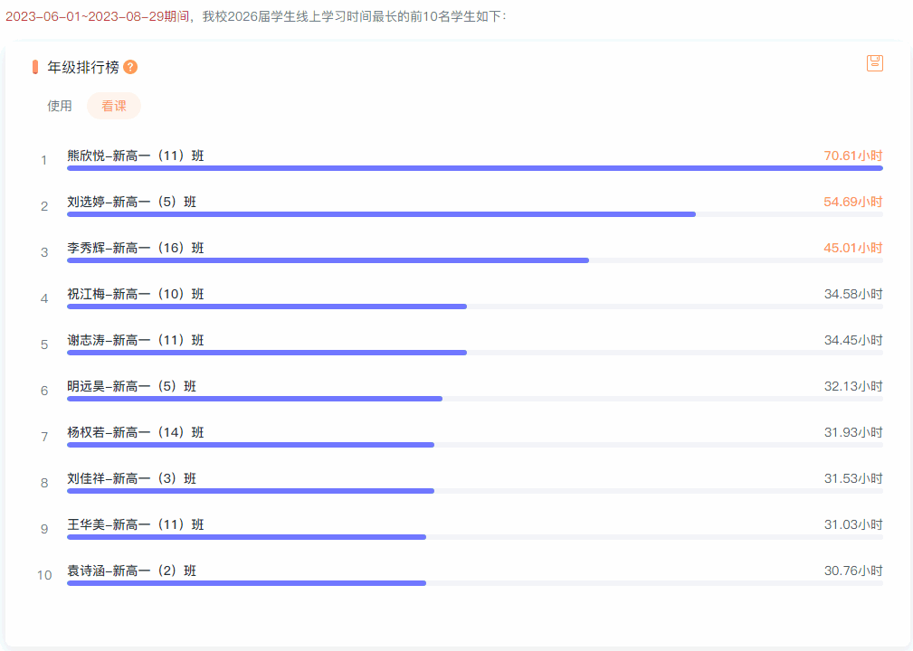Click the 70.61小时 value

coord(853,156)
